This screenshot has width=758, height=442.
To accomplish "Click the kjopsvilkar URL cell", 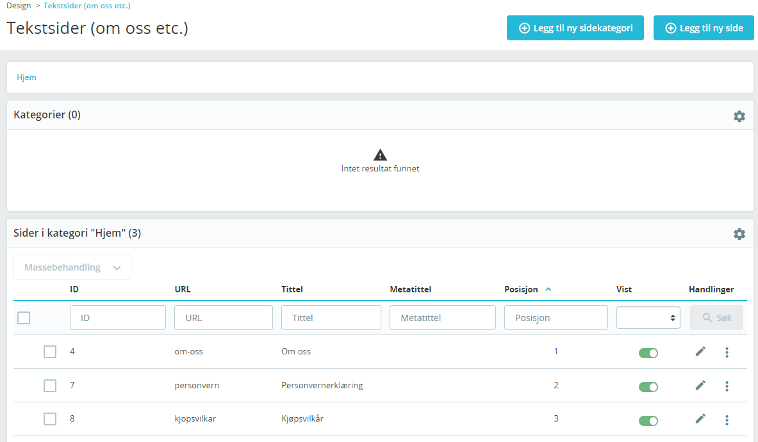I will pos(195,418).
